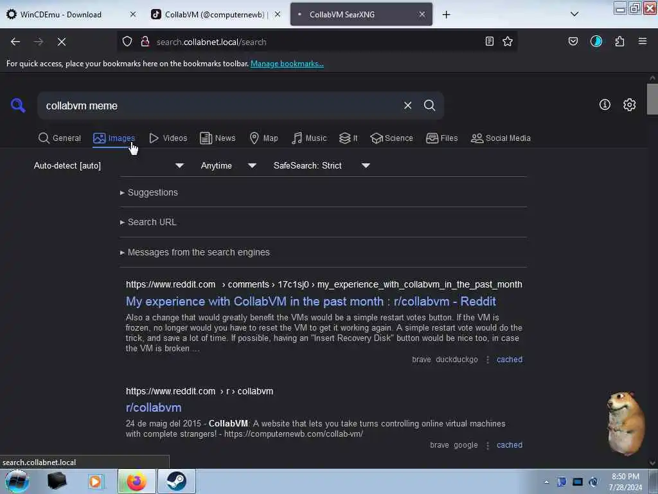The image size is (658, 494).
Task: Open the Anytime time range dropdown
Action: point(228,165)
